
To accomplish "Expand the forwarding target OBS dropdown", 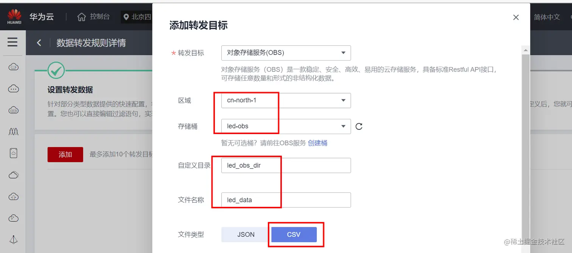I will tap(286, 53).
